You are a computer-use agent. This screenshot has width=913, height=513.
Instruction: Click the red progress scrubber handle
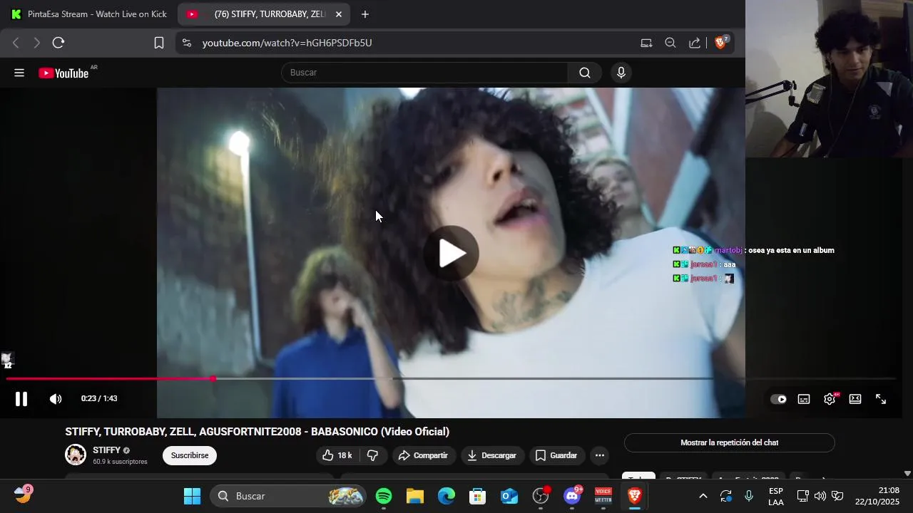click(213, 378)
